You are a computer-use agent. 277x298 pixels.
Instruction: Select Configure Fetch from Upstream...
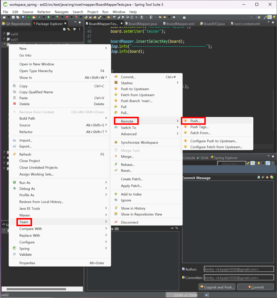pyautogui.click(x=217, y=147)
